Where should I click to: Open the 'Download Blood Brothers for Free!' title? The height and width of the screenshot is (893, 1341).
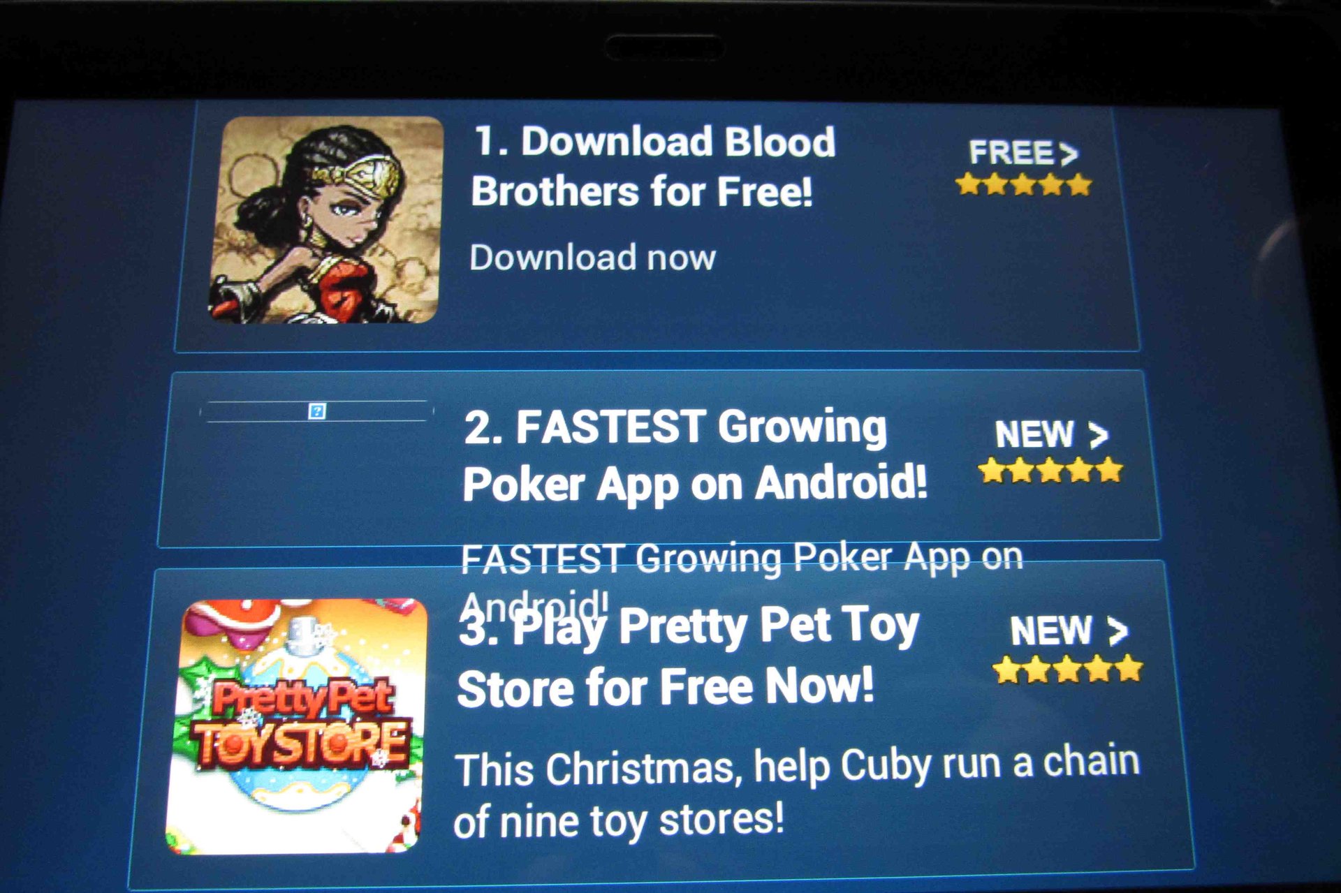click(653, 166)
